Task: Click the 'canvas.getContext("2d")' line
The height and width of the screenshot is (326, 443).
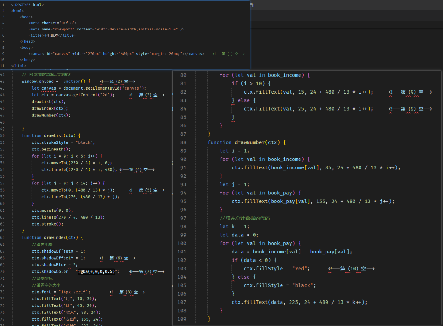Action: click(73, 95)
